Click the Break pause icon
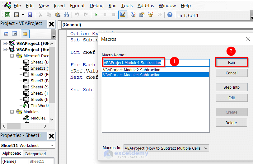Viewport: 253px width, 164px height. click(105, 15)
